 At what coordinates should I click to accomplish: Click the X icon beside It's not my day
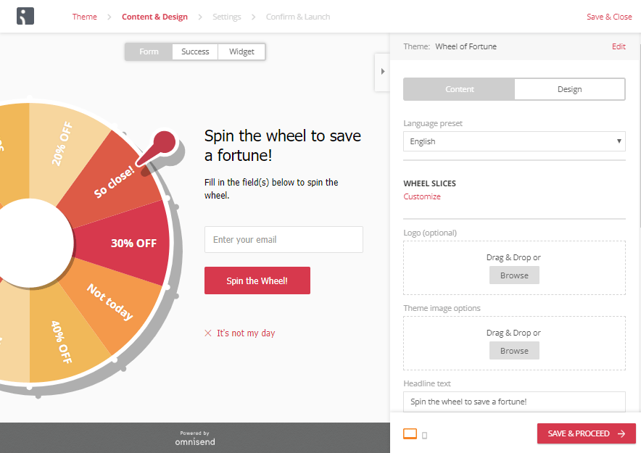(208, 333)
